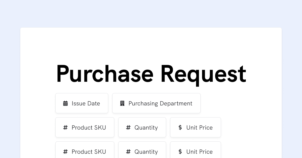The height and width of the screenshot is (158, 302).
Task: Select the Purchasing Department field
Action: pyautogui.click(x=156, y=103)
